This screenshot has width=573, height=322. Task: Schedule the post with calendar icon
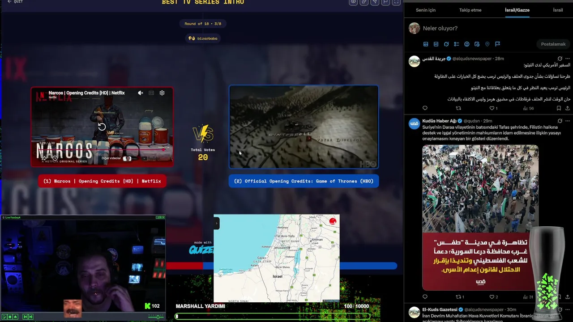[477, 44]
